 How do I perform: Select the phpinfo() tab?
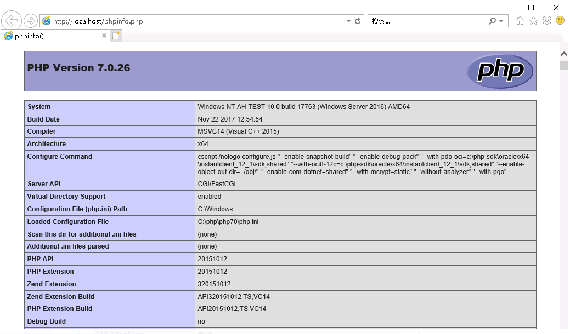point(49,36)
